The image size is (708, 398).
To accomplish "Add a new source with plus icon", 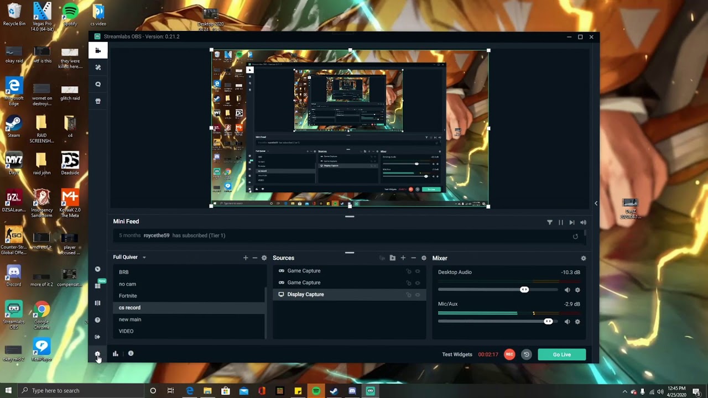I will click(x=403, y=258).
